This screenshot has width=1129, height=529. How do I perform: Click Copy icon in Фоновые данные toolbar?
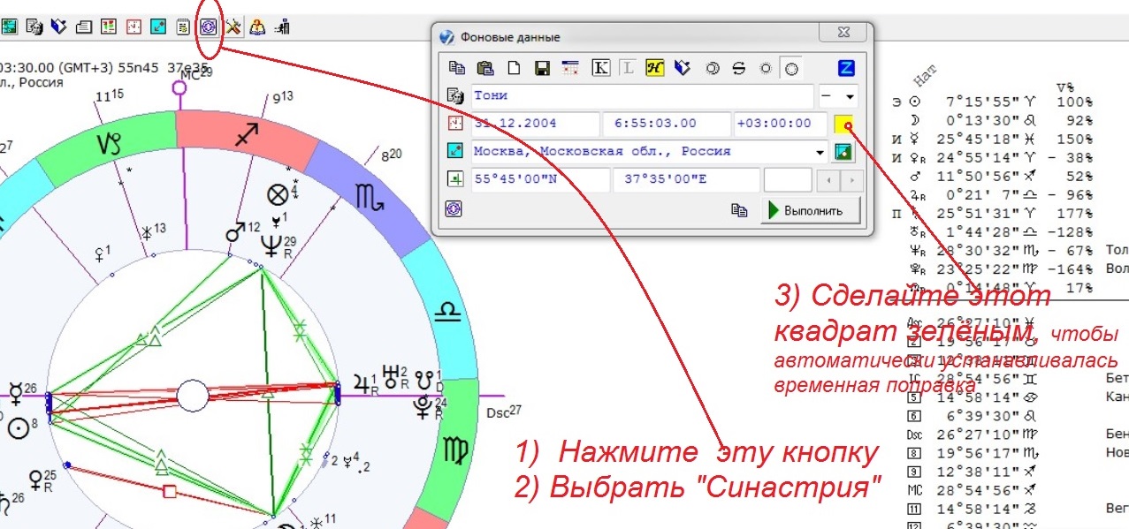[457, 67]
